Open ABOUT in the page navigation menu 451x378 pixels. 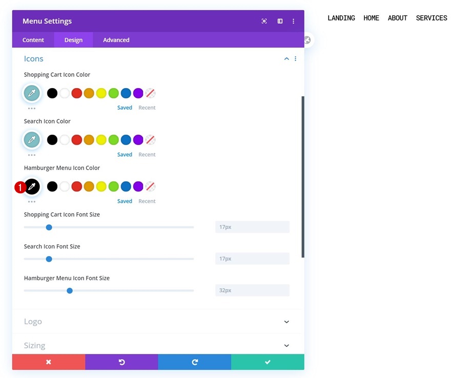pyautogui.click(x=397, y=18)
